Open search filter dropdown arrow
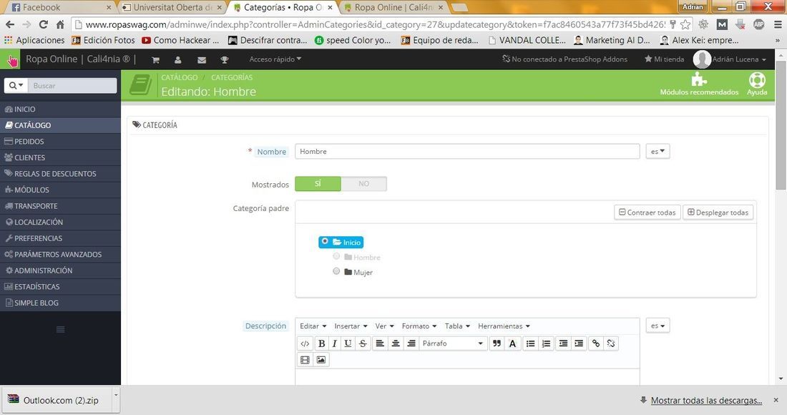787x415 pixels. (x=16, y=86)
